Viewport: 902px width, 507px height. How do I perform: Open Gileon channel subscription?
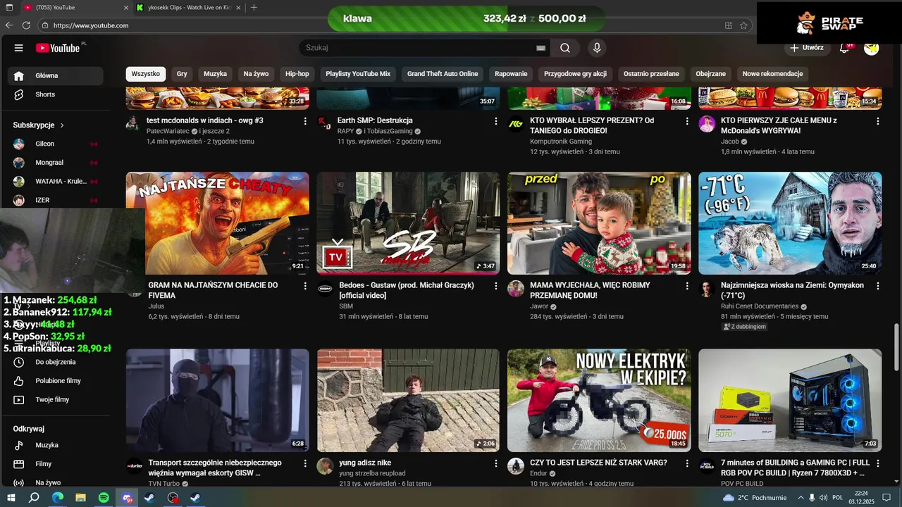coord(55,144)
